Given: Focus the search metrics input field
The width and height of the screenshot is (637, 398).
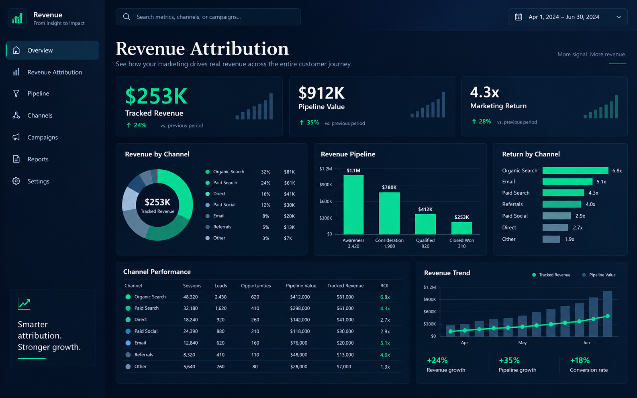Looking at the screenshot, I should tap(208, 17).
